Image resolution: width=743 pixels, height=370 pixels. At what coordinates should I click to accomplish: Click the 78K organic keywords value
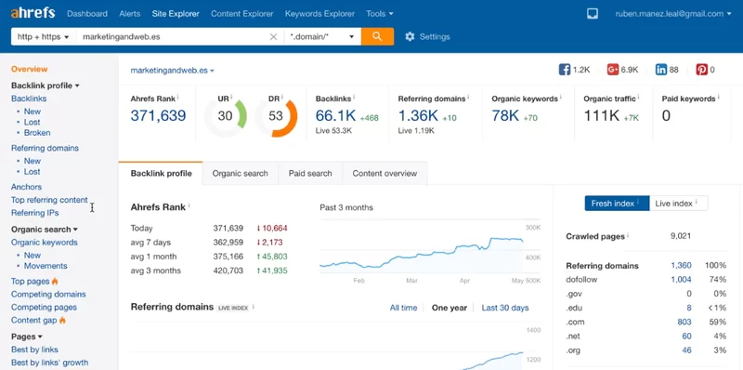[505, 116]
